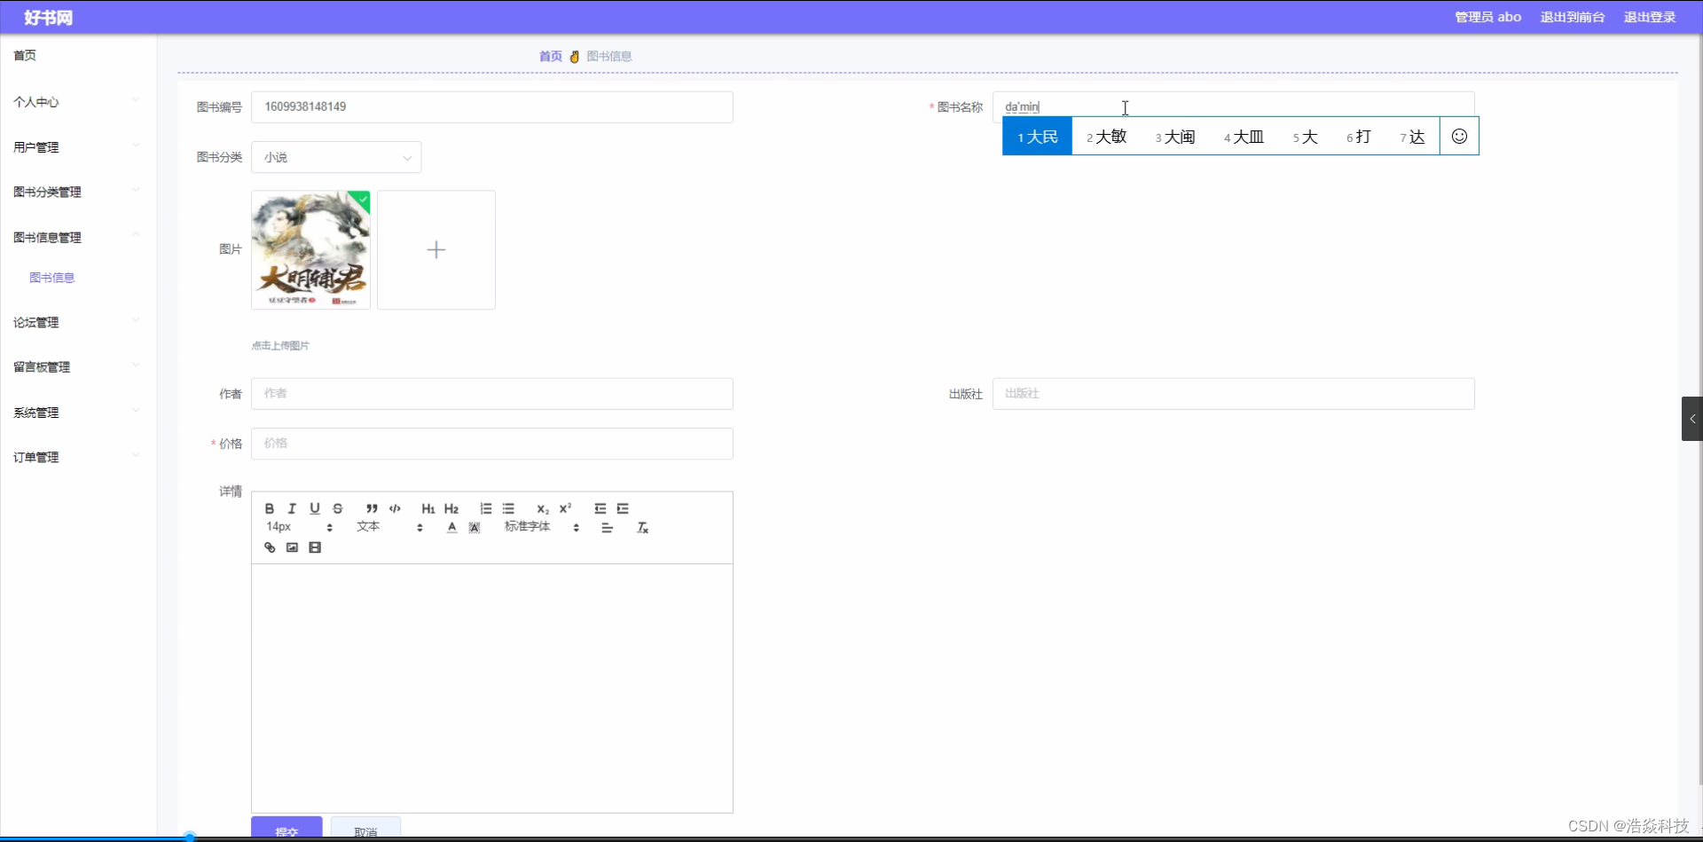This screenshot has width=1703, height=842.
Task: Open the 图书分类 dropdown showing 小说
Action: (336, 157)
